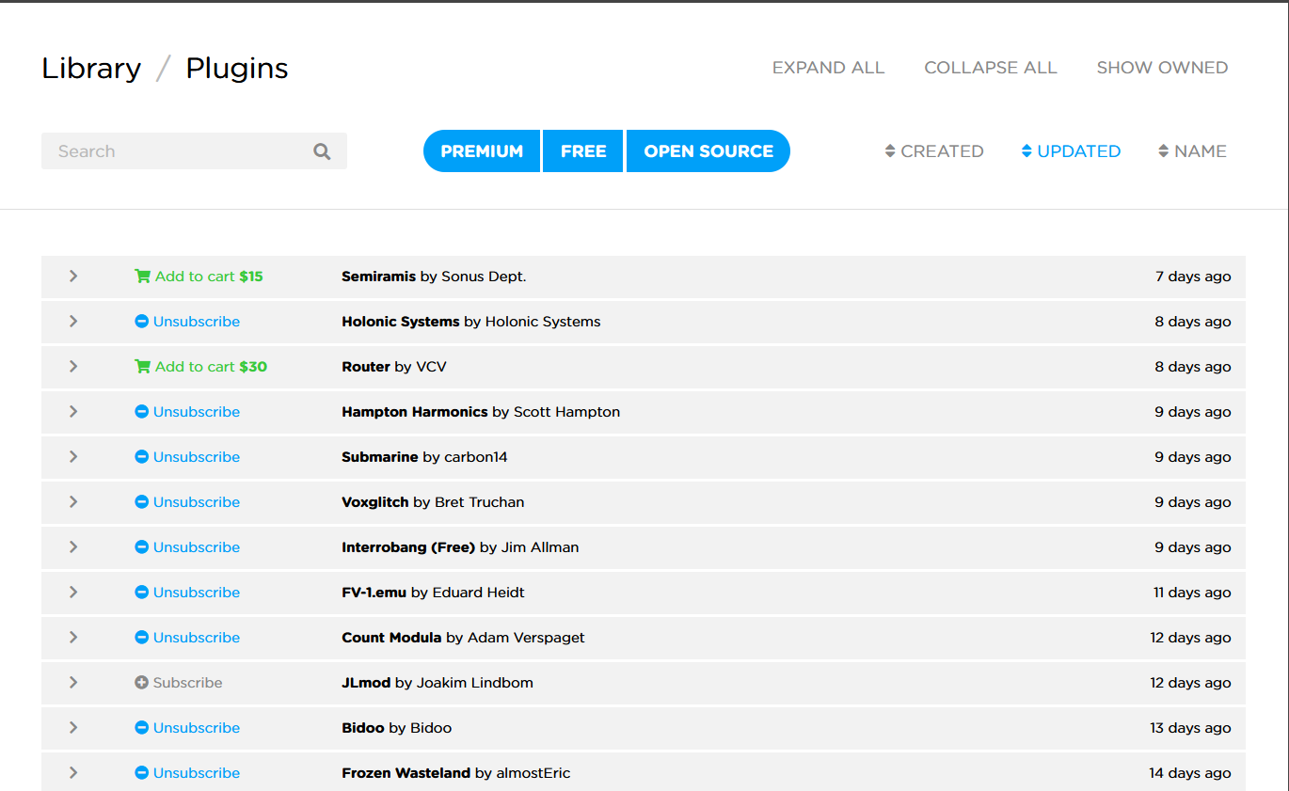This screenshot has height=791, width=1289.
Task: Unsubscribe from Submarine
Action: pos(187,457)
